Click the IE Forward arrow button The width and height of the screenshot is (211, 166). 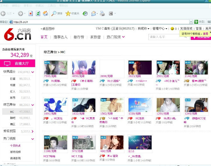[20, 14]
